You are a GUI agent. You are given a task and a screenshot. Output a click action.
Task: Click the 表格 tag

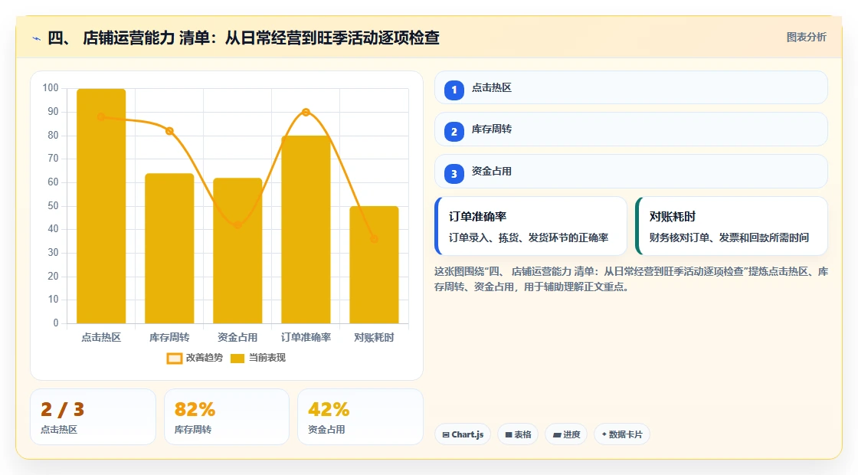[x=518, y=434]
